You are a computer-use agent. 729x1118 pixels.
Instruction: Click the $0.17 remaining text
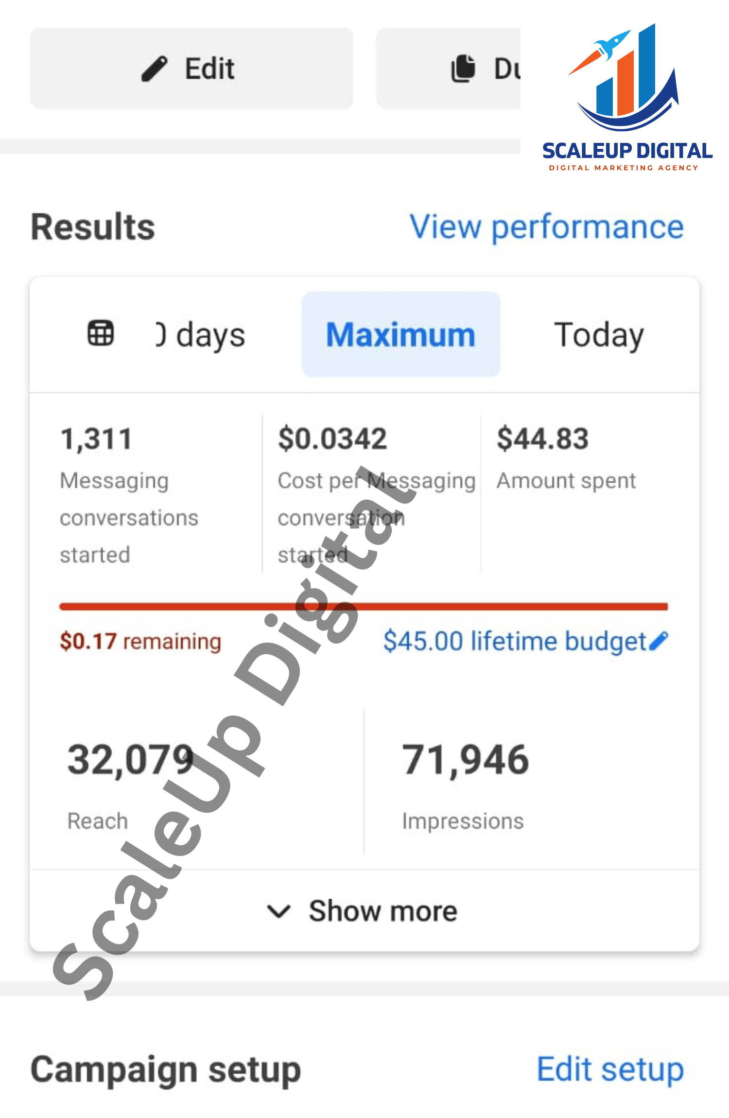click(x=140, y=641)
